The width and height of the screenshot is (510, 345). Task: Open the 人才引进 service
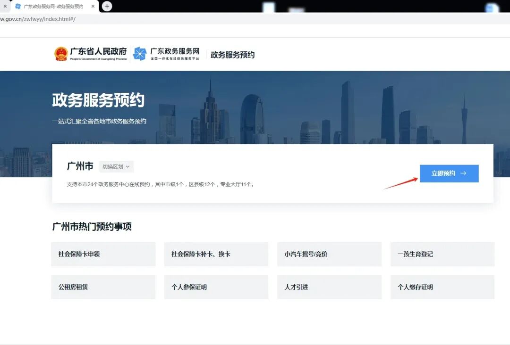tap(329, 287)
